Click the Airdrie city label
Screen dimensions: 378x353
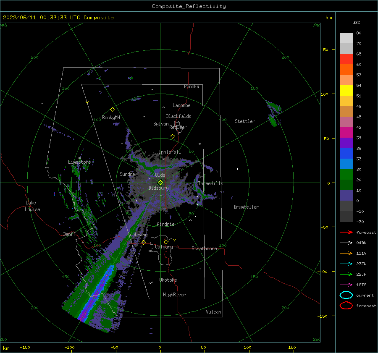(165, 224)
